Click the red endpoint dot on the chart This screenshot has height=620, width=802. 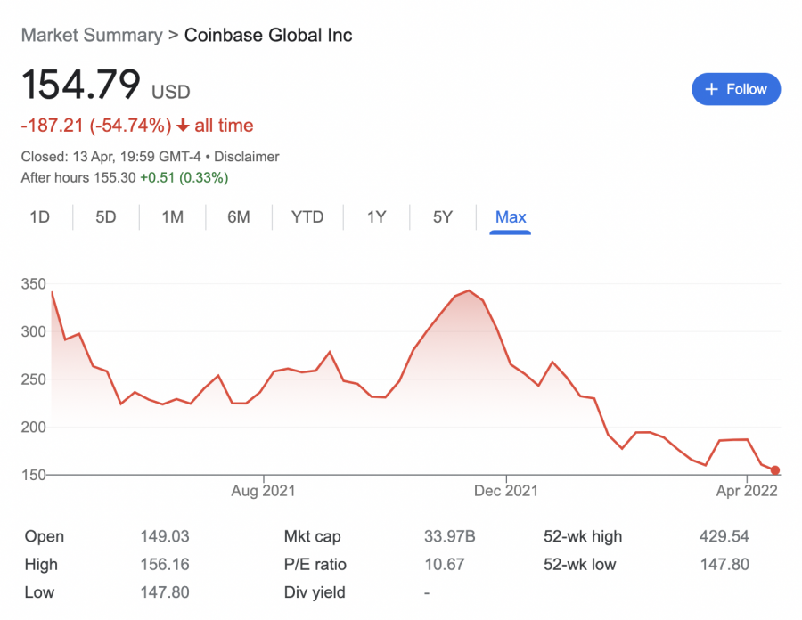[x=775, y=470]
